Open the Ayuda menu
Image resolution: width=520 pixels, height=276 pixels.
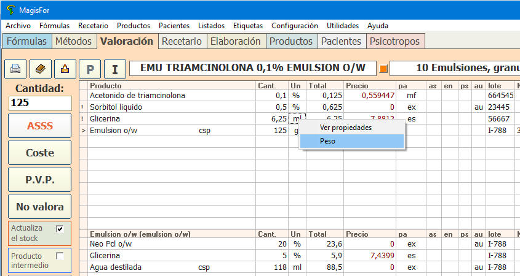click(378, 26)
